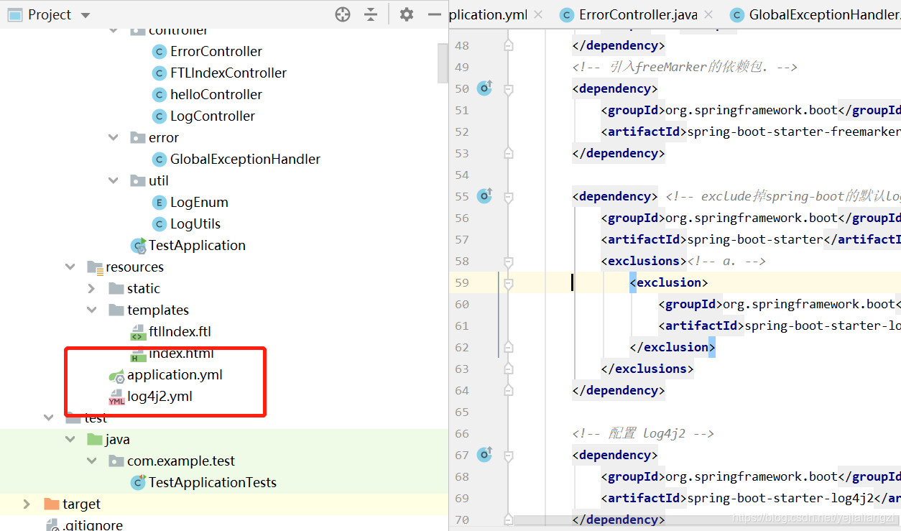Open ErrorController in the project tree
Image resolution: width=901 pixels, height=531 pixels.
point(216,52)
